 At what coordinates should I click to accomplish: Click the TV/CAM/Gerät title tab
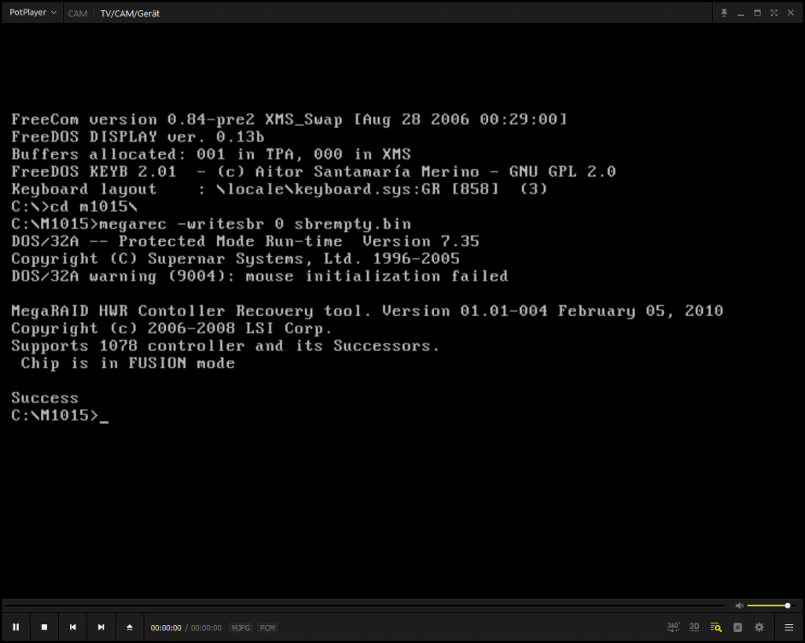point(130,13)
